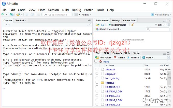The height and width of the screenshot is (108, 173).
Task: Switch to the History tab
Action: (116, 21)
